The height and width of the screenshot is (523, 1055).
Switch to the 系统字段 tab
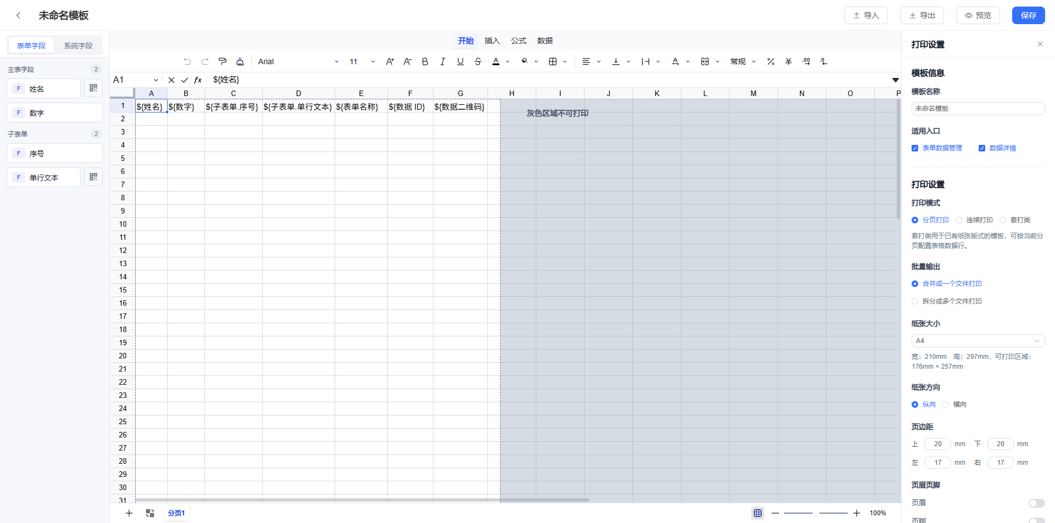(x=78, y=46)
